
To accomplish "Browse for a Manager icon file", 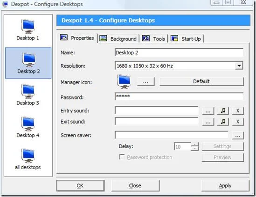I will click(x=145, y=81).
